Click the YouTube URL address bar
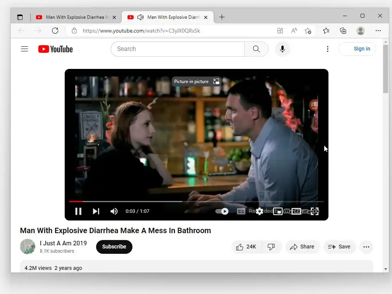This screenshot has width=392, height=294. pos(141,31)
